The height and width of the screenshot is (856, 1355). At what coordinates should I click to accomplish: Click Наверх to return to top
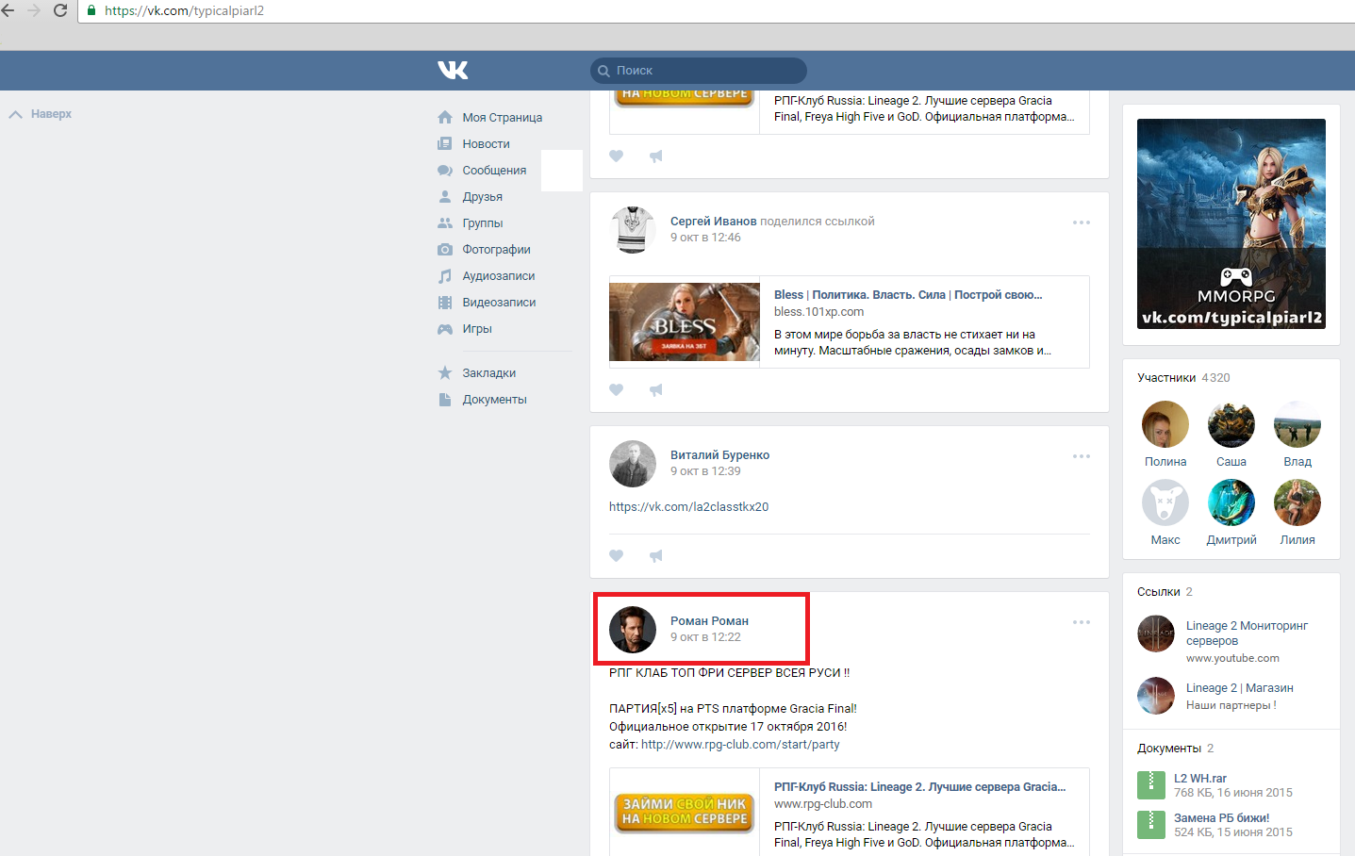click(41, 114)
